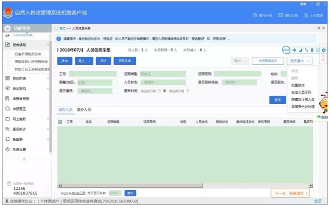Click the moon icon on the iFLY bar
Image resolution: width=331 pixels, height=208 pixels.
[x=300, y=50]
